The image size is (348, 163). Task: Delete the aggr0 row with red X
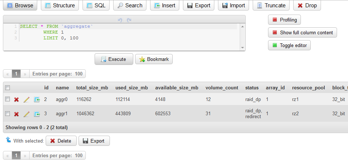click(x=16, y=100)
